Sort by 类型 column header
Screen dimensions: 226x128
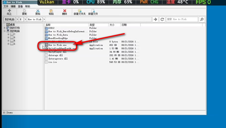point(98,25)
